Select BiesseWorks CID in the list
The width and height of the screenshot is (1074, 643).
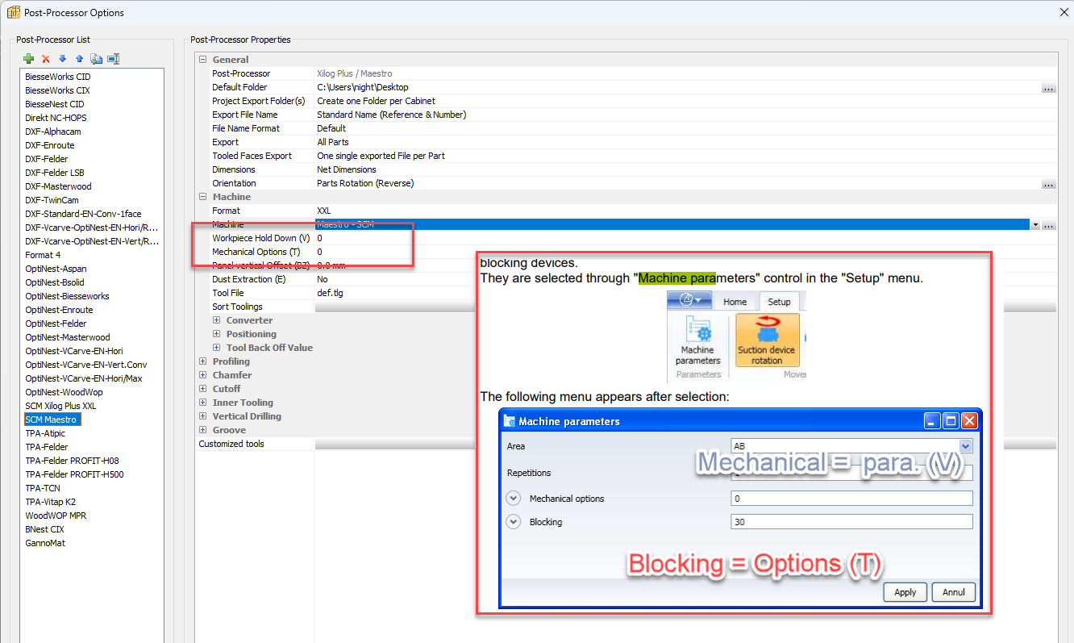pyautogui.click(x=57, y=77)
